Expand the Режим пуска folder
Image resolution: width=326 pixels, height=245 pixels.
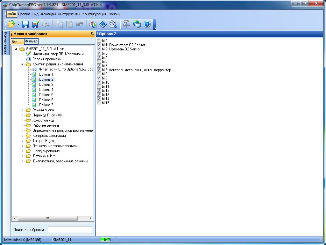tap(23, 110)
